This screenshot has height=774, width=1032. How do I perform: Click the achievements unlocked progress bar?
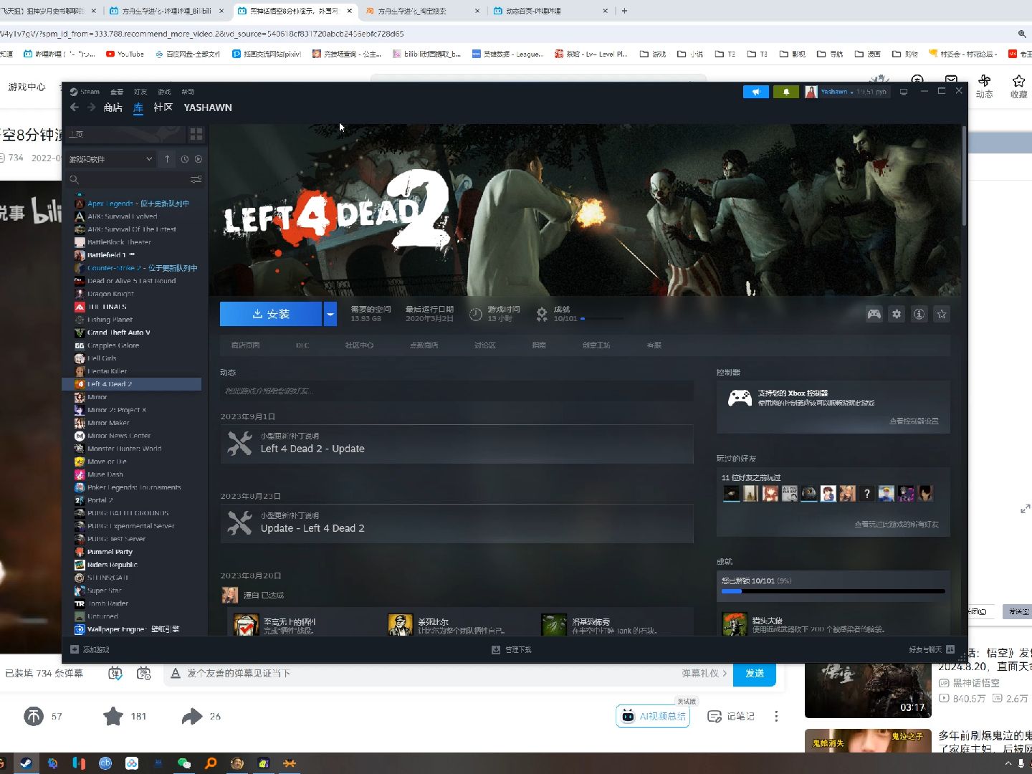pos(833,591)
